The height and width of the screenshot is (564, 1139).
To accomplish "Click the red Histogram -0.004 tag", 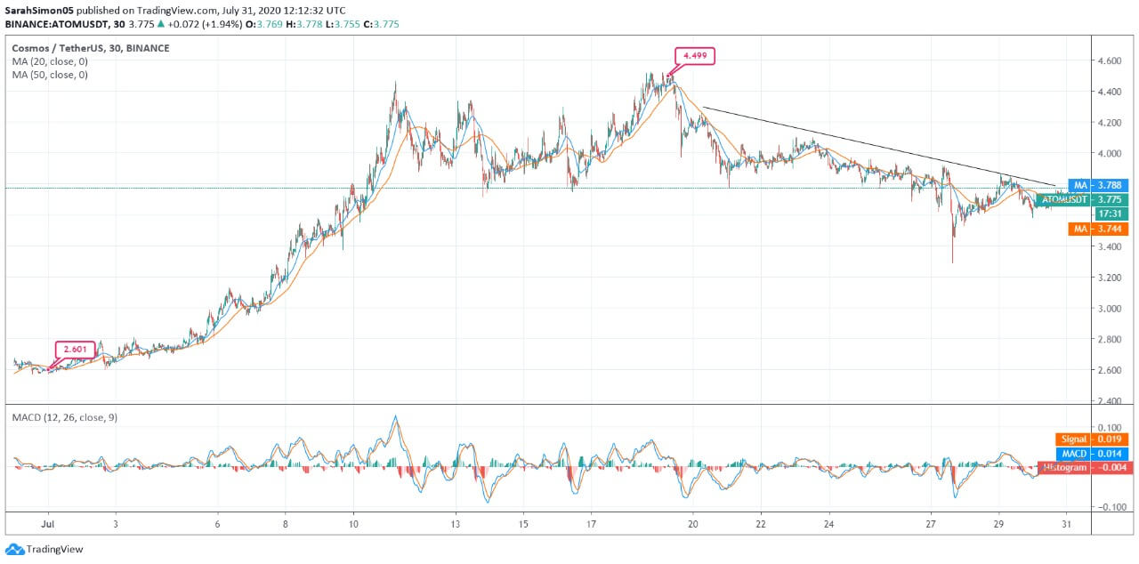I will [x=1084, y=467].
